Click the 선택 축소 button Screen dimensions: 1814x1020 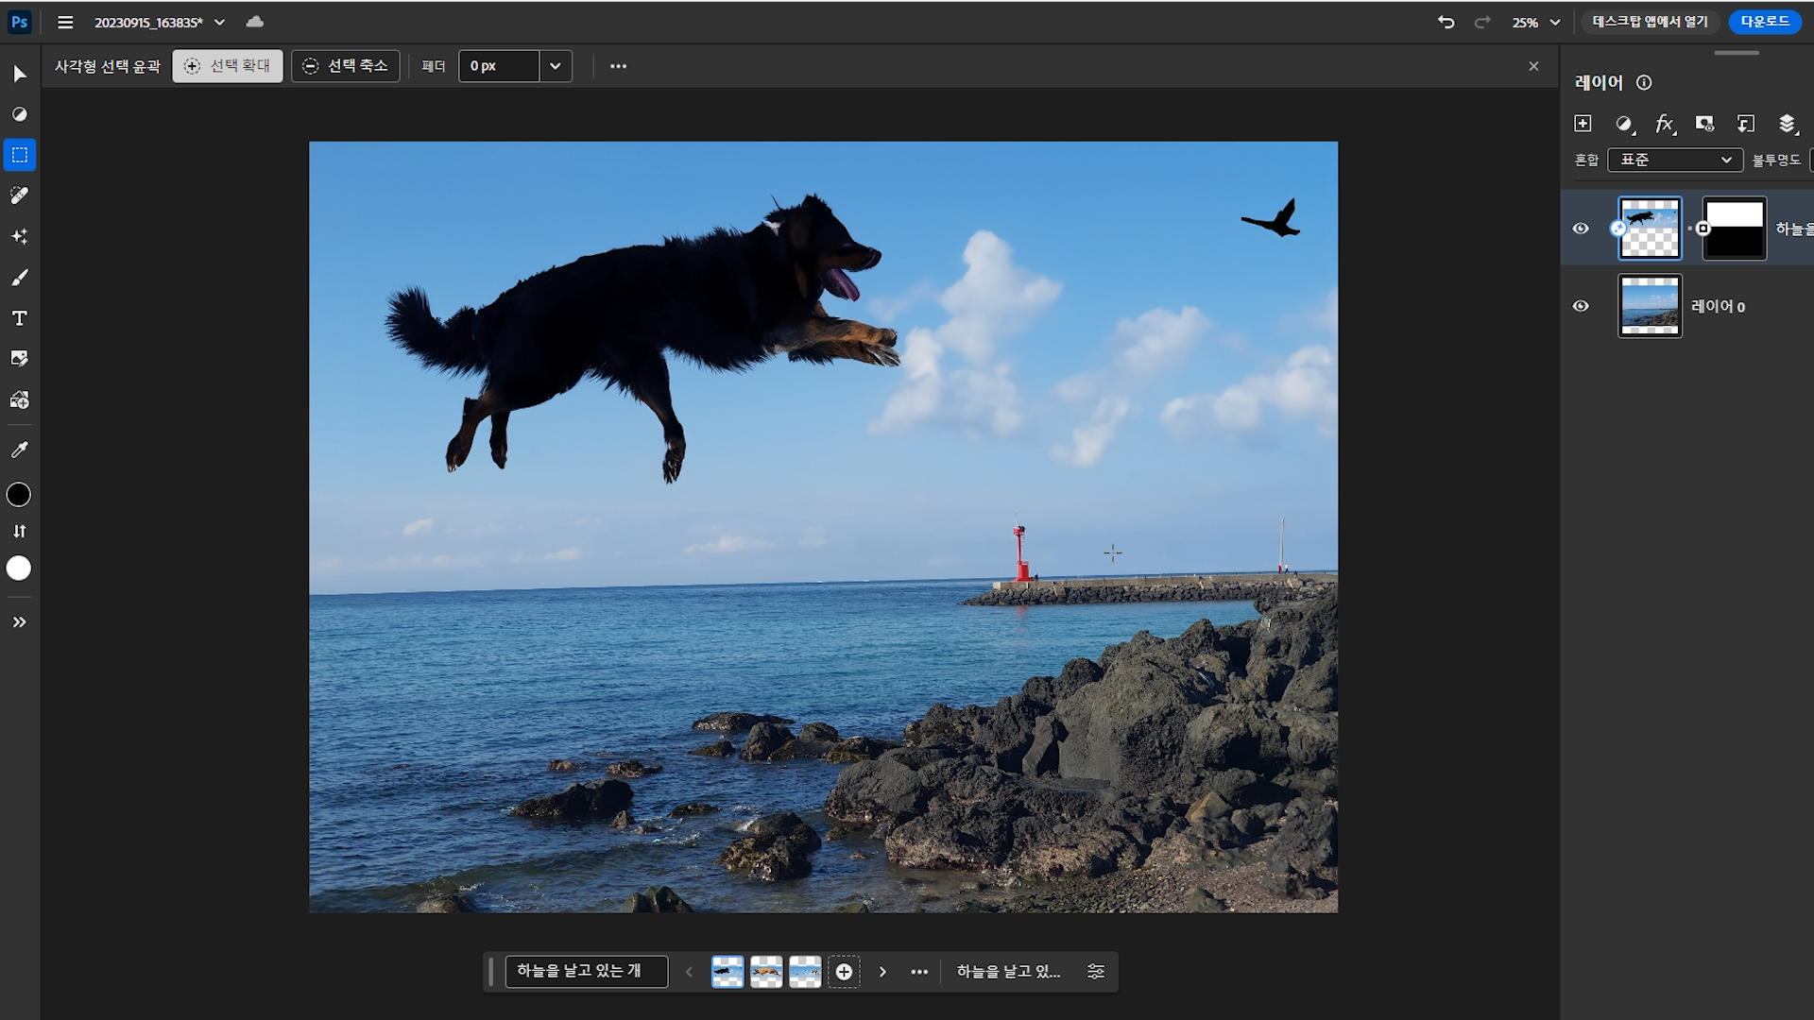346,66
